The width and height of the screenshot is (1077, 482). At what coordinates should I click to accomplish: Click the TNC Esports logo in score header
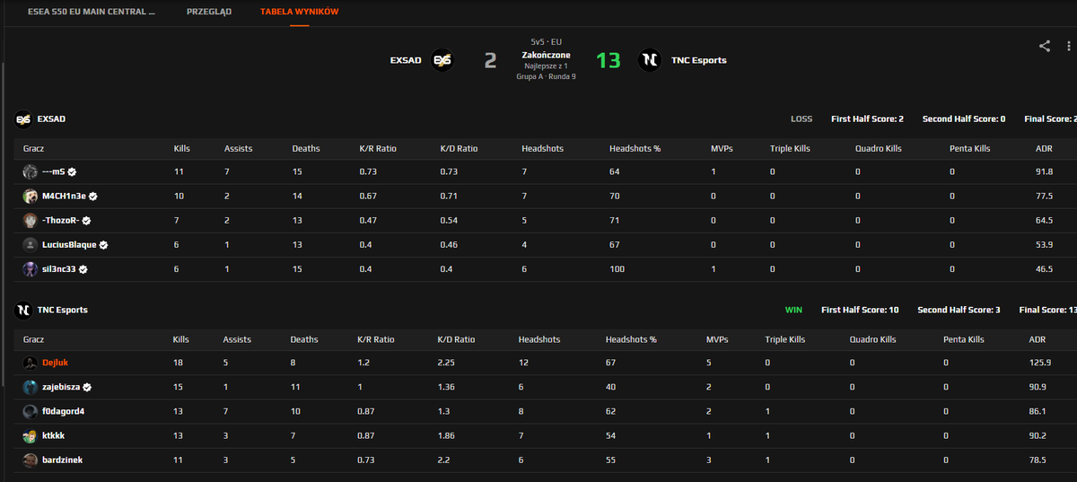click(x=650, y=60)
